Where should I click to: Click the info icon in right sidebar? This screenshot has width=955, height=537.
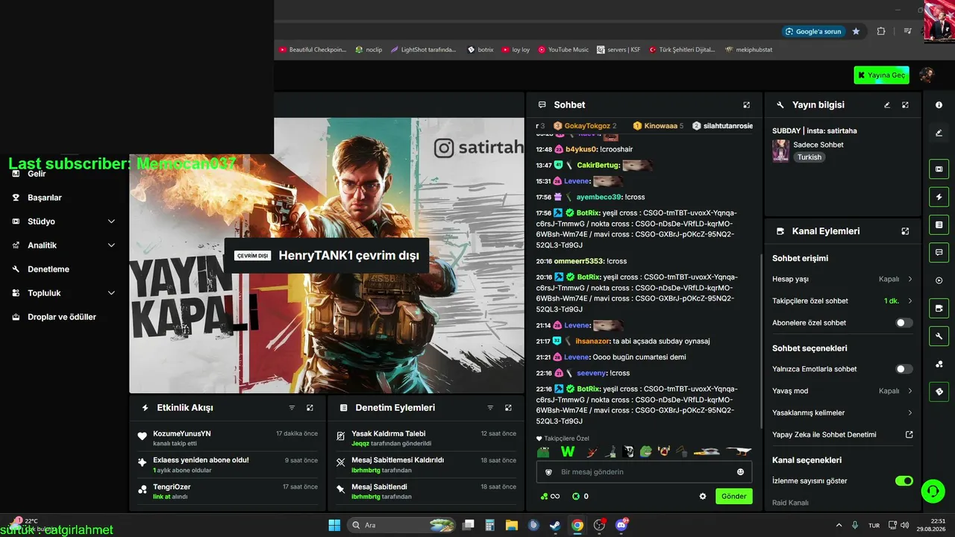click(939, 105)
